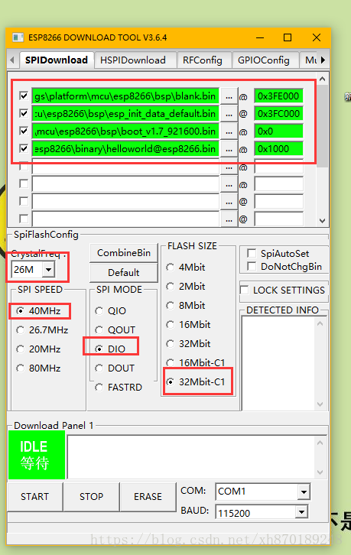Browse file for the blank.bin row
This screenshot has height=555, width=351.
click(x=229, y=96)
